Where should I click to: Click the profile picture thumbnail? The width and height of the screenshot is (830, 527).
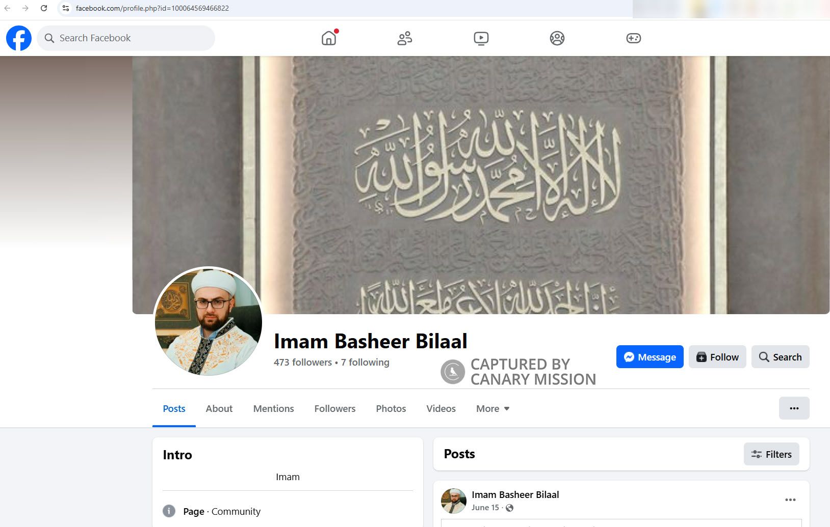pyautogui.click(x=208, y=321)
